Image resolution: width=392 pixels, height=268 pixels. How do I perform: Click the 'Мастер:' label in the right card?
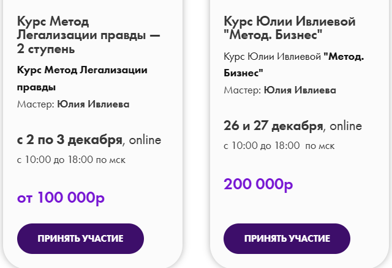[243, 90]
